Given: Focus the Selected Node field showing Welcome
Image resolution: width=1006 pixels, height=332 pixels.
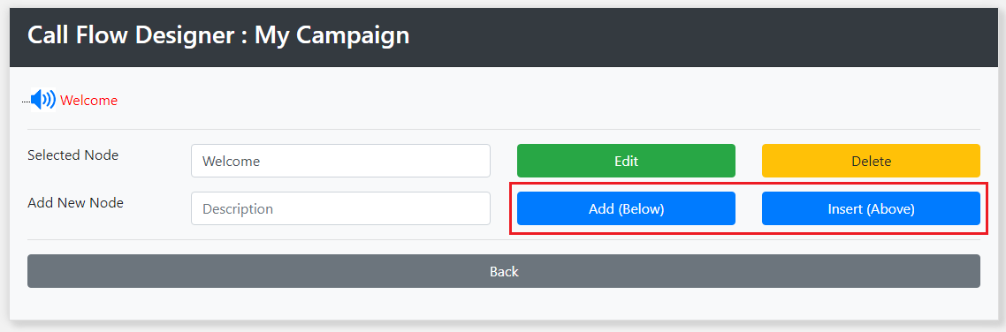Looking at the screenshot, I should click(340, 161).
